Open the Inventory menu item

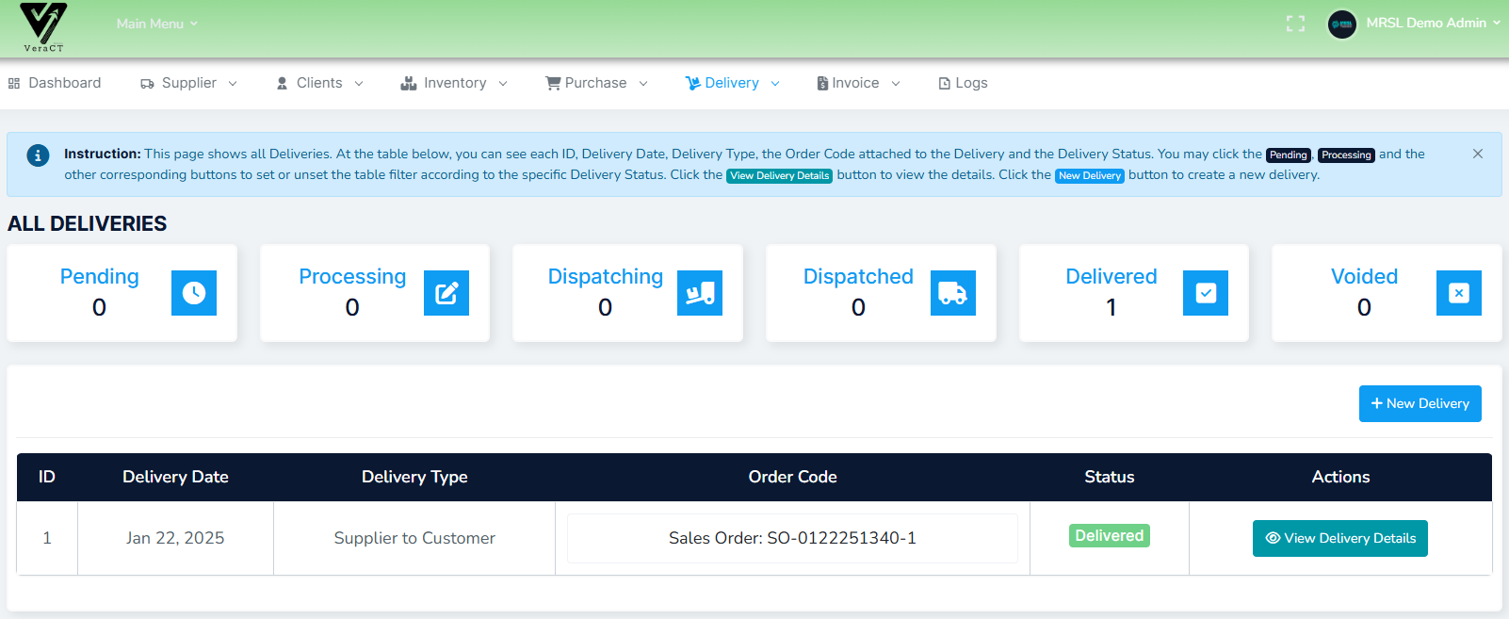454,83
